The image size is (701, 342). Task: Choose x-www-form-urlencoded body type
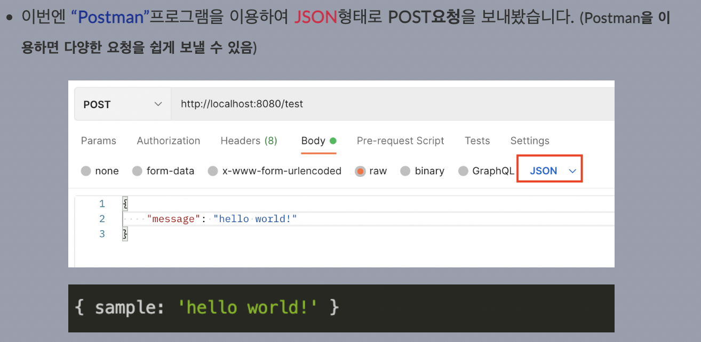point(213,171)
